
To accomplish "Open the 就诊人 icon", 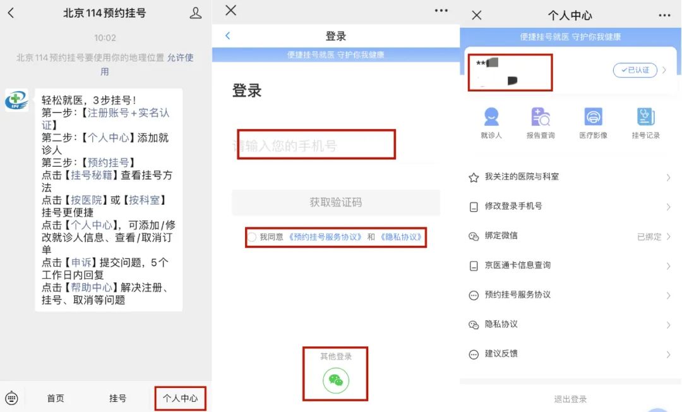I will pos(491,123).
